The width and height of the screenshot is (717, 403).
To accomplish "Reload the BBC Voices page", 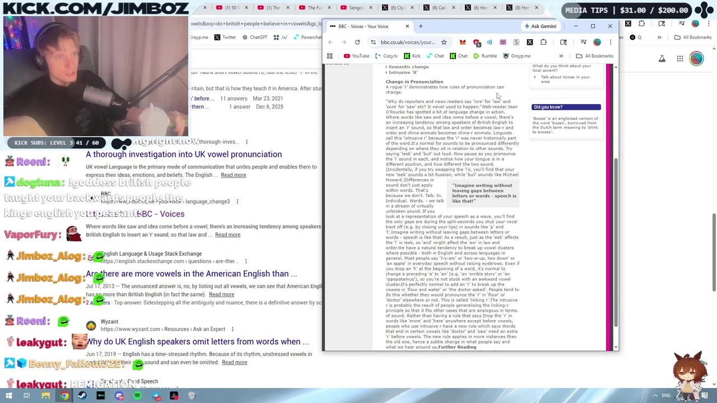I will pyautogui.click(x=357, y=42).
